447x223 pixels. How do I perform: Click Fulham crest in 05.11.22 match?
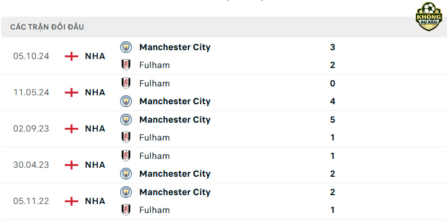(x=126, y=210)
